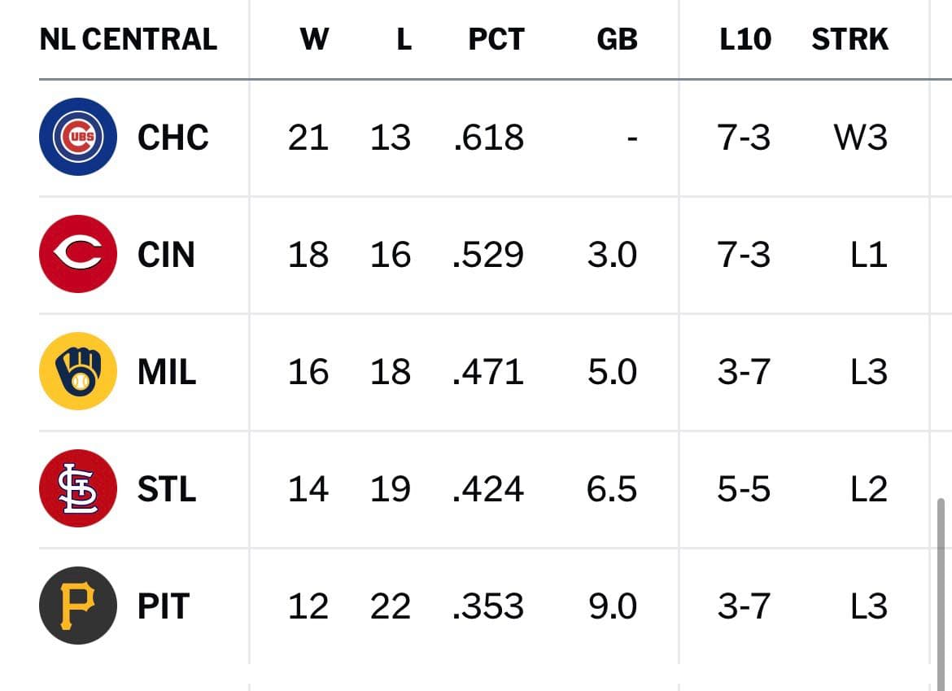Open the CIN team link
This screenshot has width=952, height=691.
tap(166, 254)
